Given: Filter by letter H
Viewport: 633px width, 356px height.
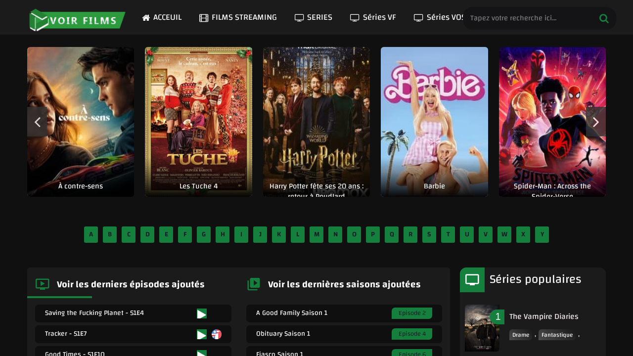Looking at the screenshot, I should [x=223, y=234].
